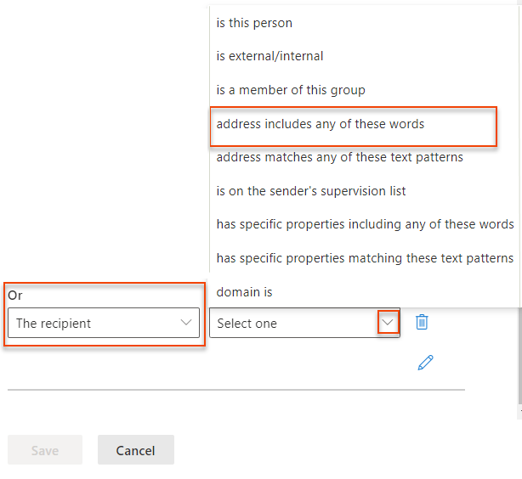Edit the condition using the pencil icon
This screenshot has width=522, height=479.
tap(426, 363)
